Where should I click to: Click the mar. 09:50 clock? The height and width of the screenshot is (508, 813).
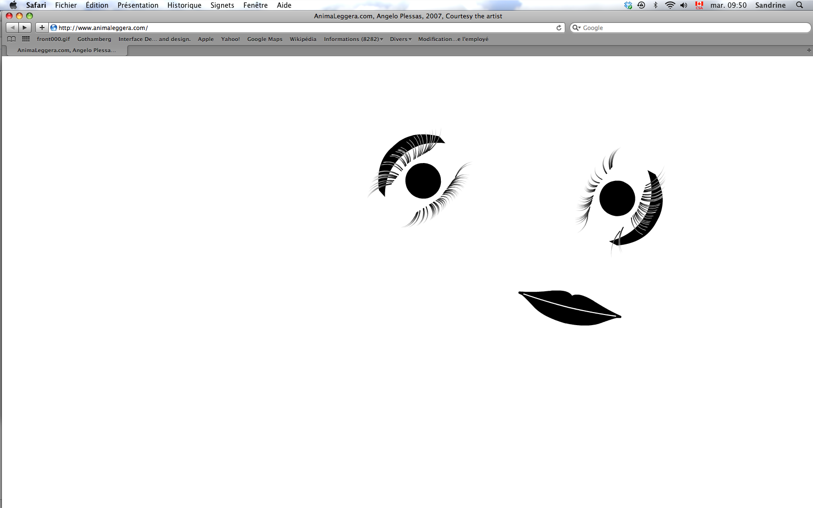[728, 5]
